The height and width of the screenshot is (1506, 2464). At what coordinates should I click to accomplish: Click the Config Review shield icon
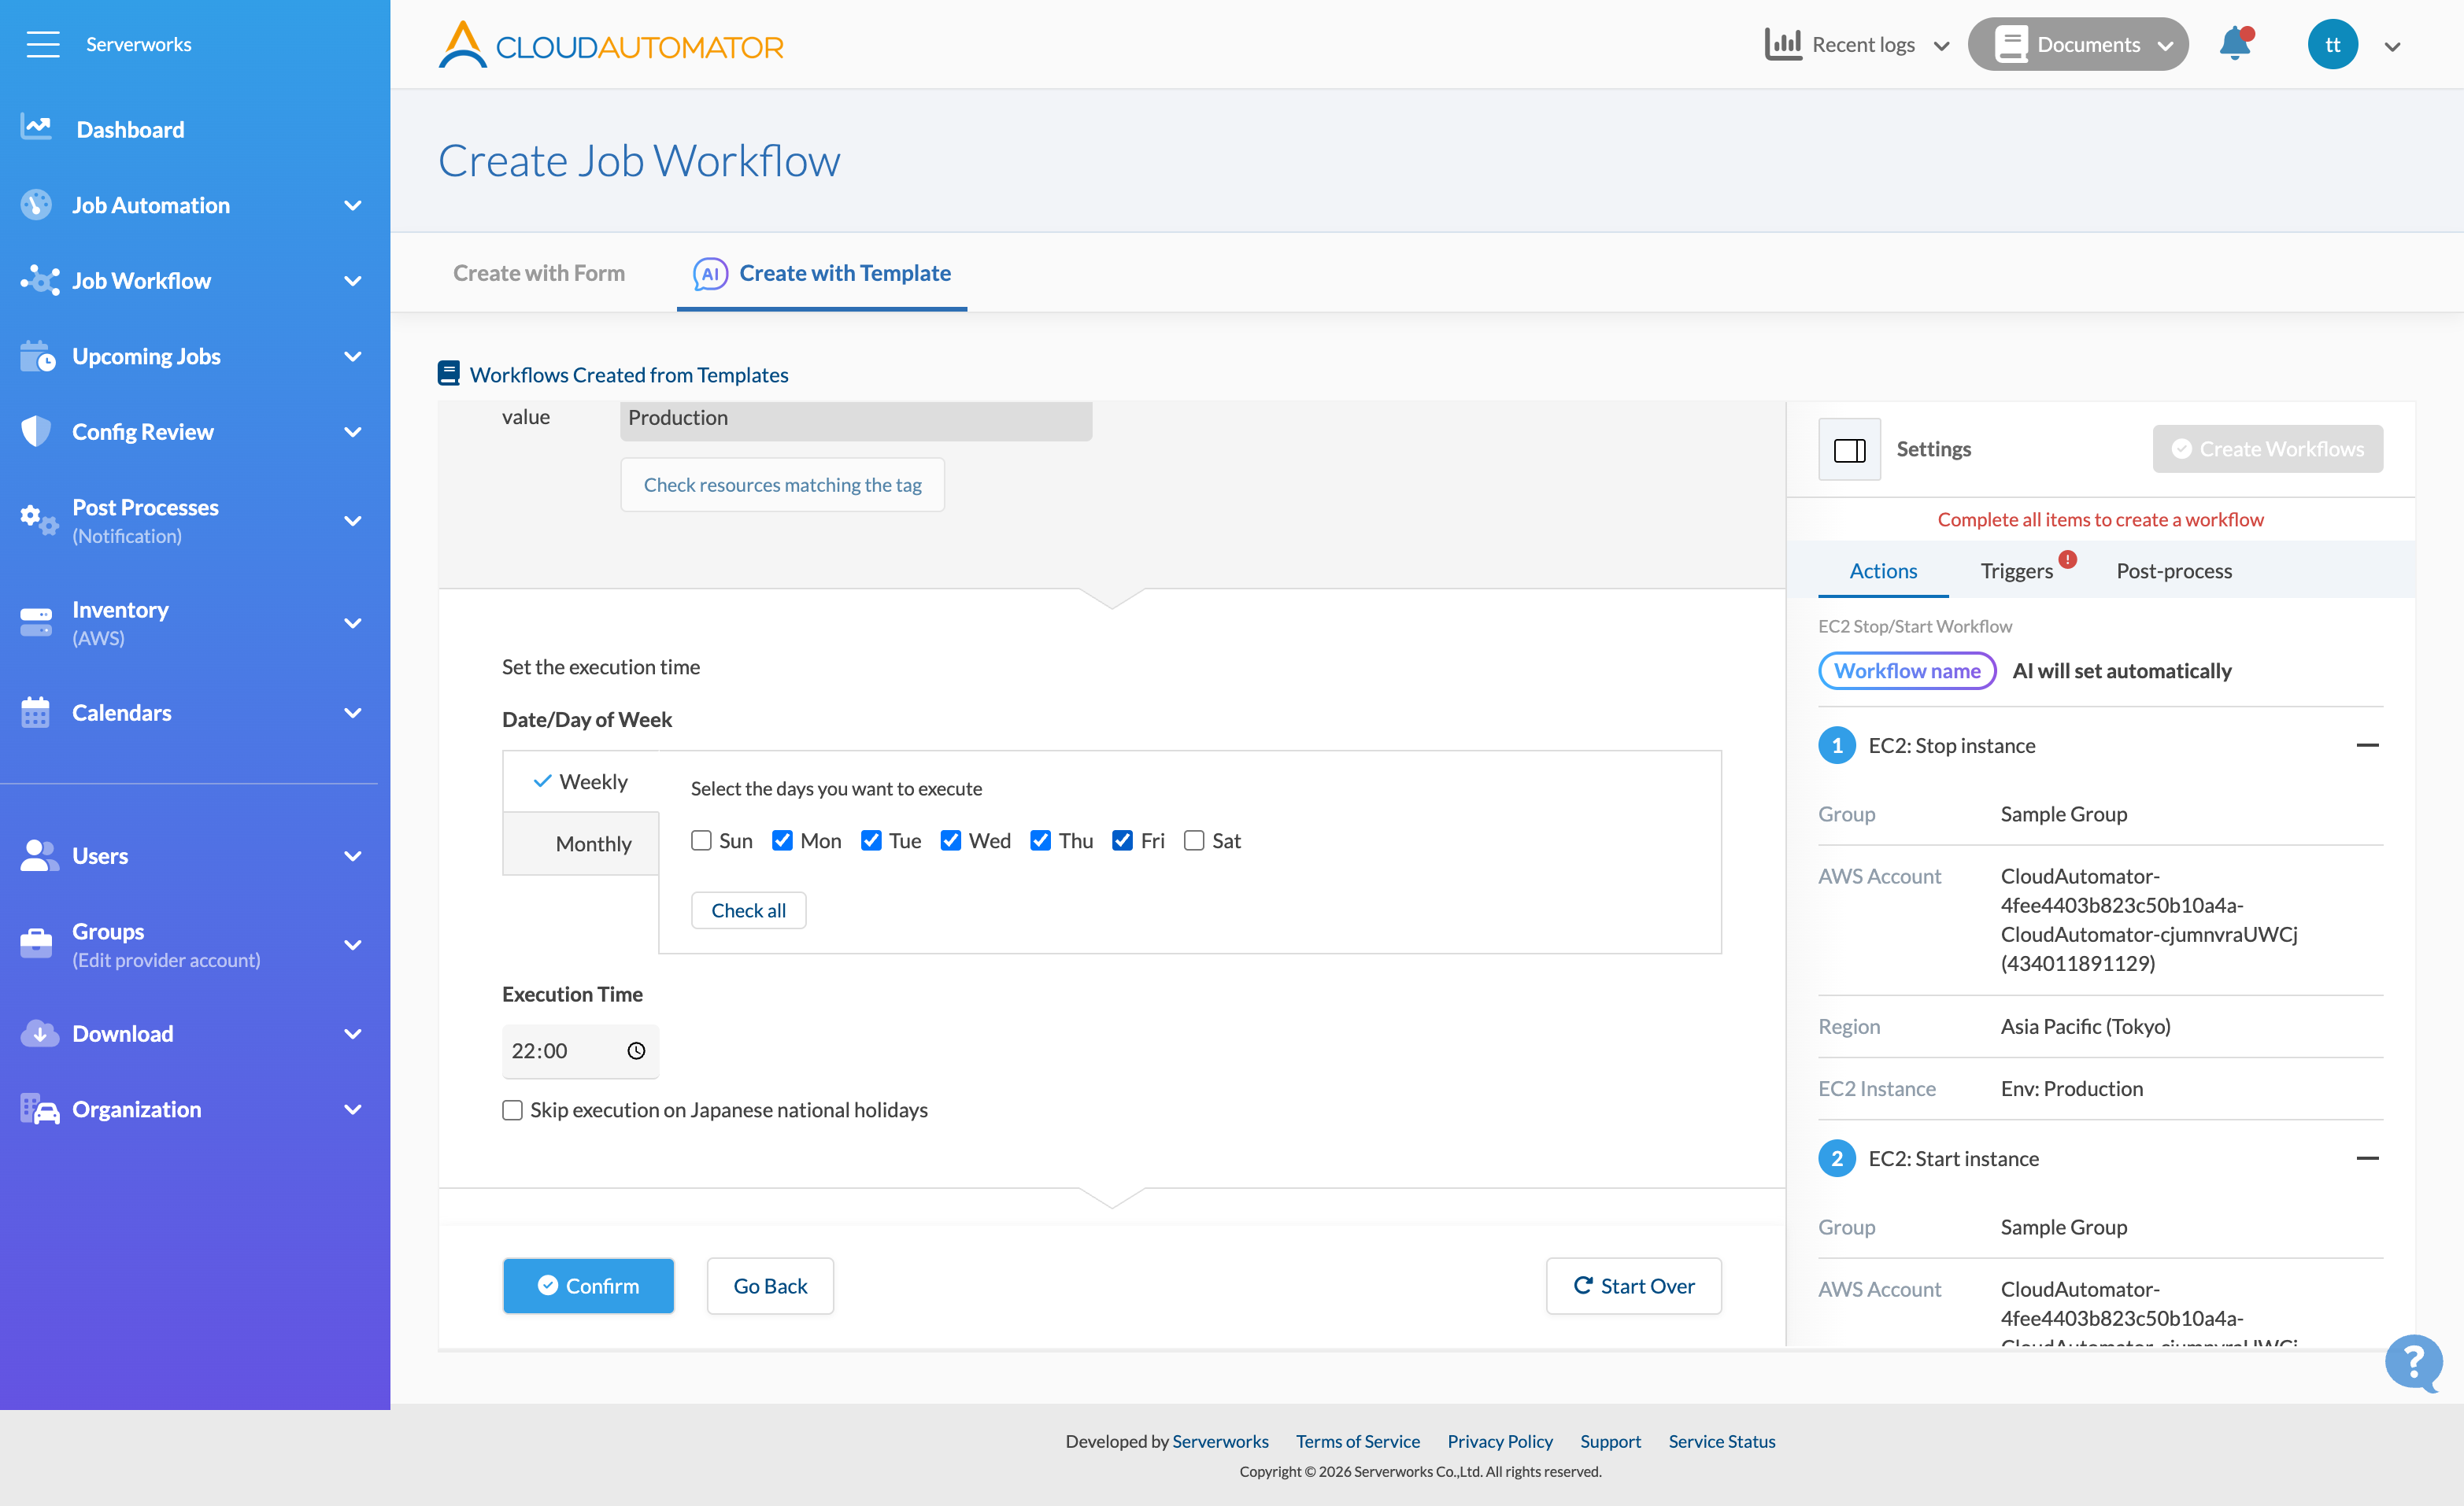coord(36,432)
